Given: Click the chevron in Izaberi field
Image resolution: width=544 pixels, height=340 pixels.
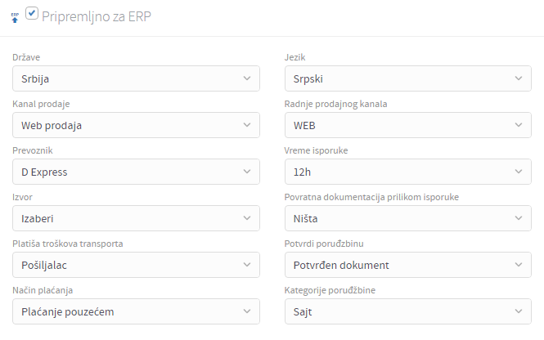Looking at the screenshot, I should tap(247, 218).
